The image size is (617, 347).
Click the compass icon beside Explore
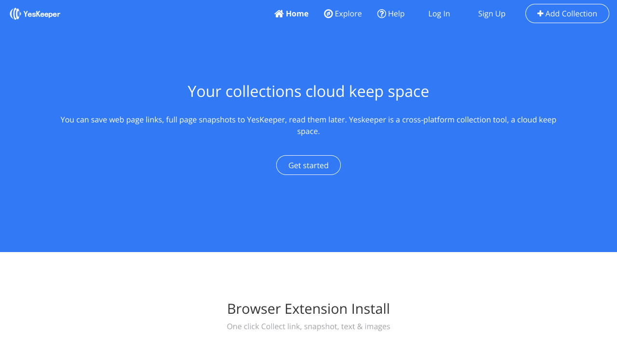click(x=328, y=14)
